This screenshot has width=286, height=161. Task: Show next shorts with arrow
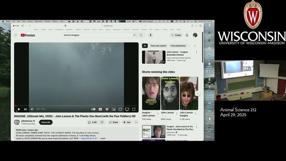(x=198, y=93)
